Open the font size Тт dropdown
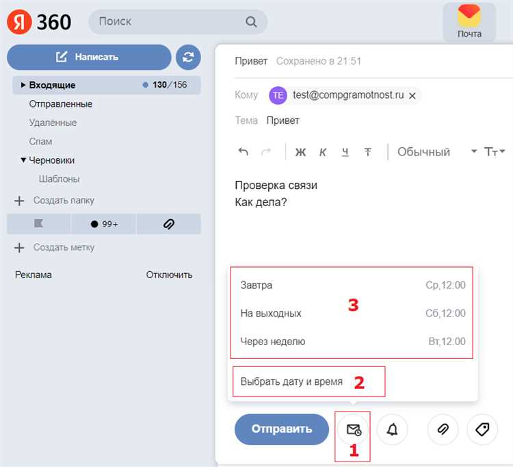Screen dimensions: 513x467 point(495,151)
